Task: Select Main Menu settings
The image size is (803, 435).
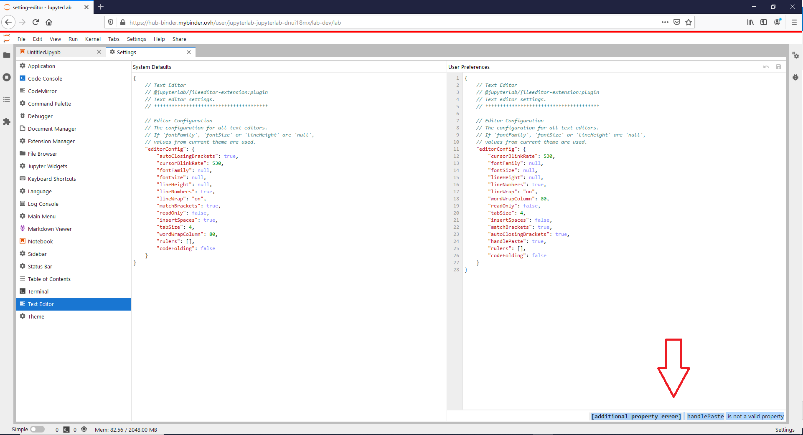Action: (x=74, y=216)
